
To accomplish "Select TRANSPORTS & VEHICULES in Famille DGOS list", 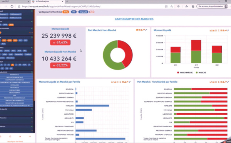I will (15, 103).
